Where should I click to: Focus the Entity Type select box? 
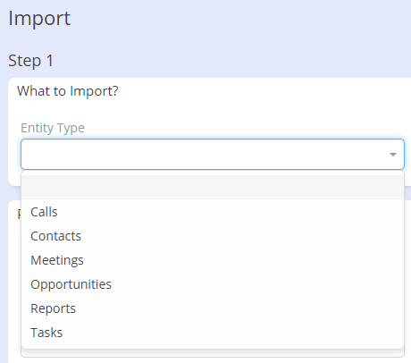click(x=213, y=155)
